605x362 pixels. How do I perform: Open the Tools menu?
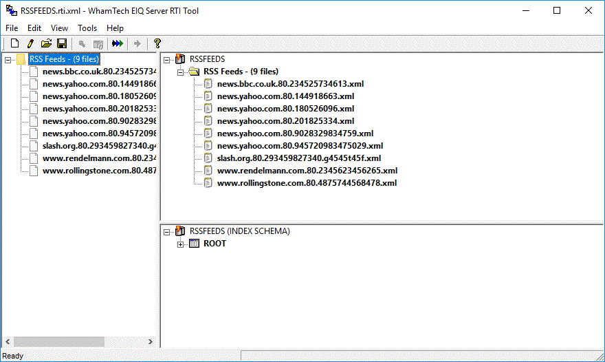tap(87, 28)
